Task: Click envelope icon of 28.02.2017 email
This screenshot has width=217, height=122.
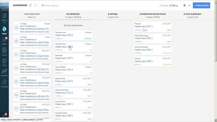Action: pos(17,55)
